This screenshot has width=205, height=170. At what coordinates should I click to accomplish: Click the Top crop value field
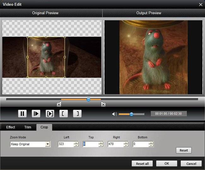[91, 144]
